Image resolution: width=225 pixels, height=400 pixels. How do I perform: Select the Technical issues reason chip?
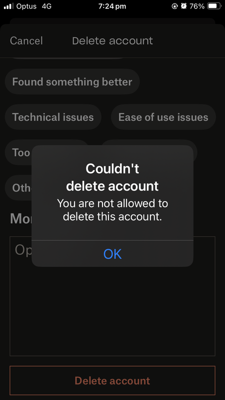click(x=53, y=117)
